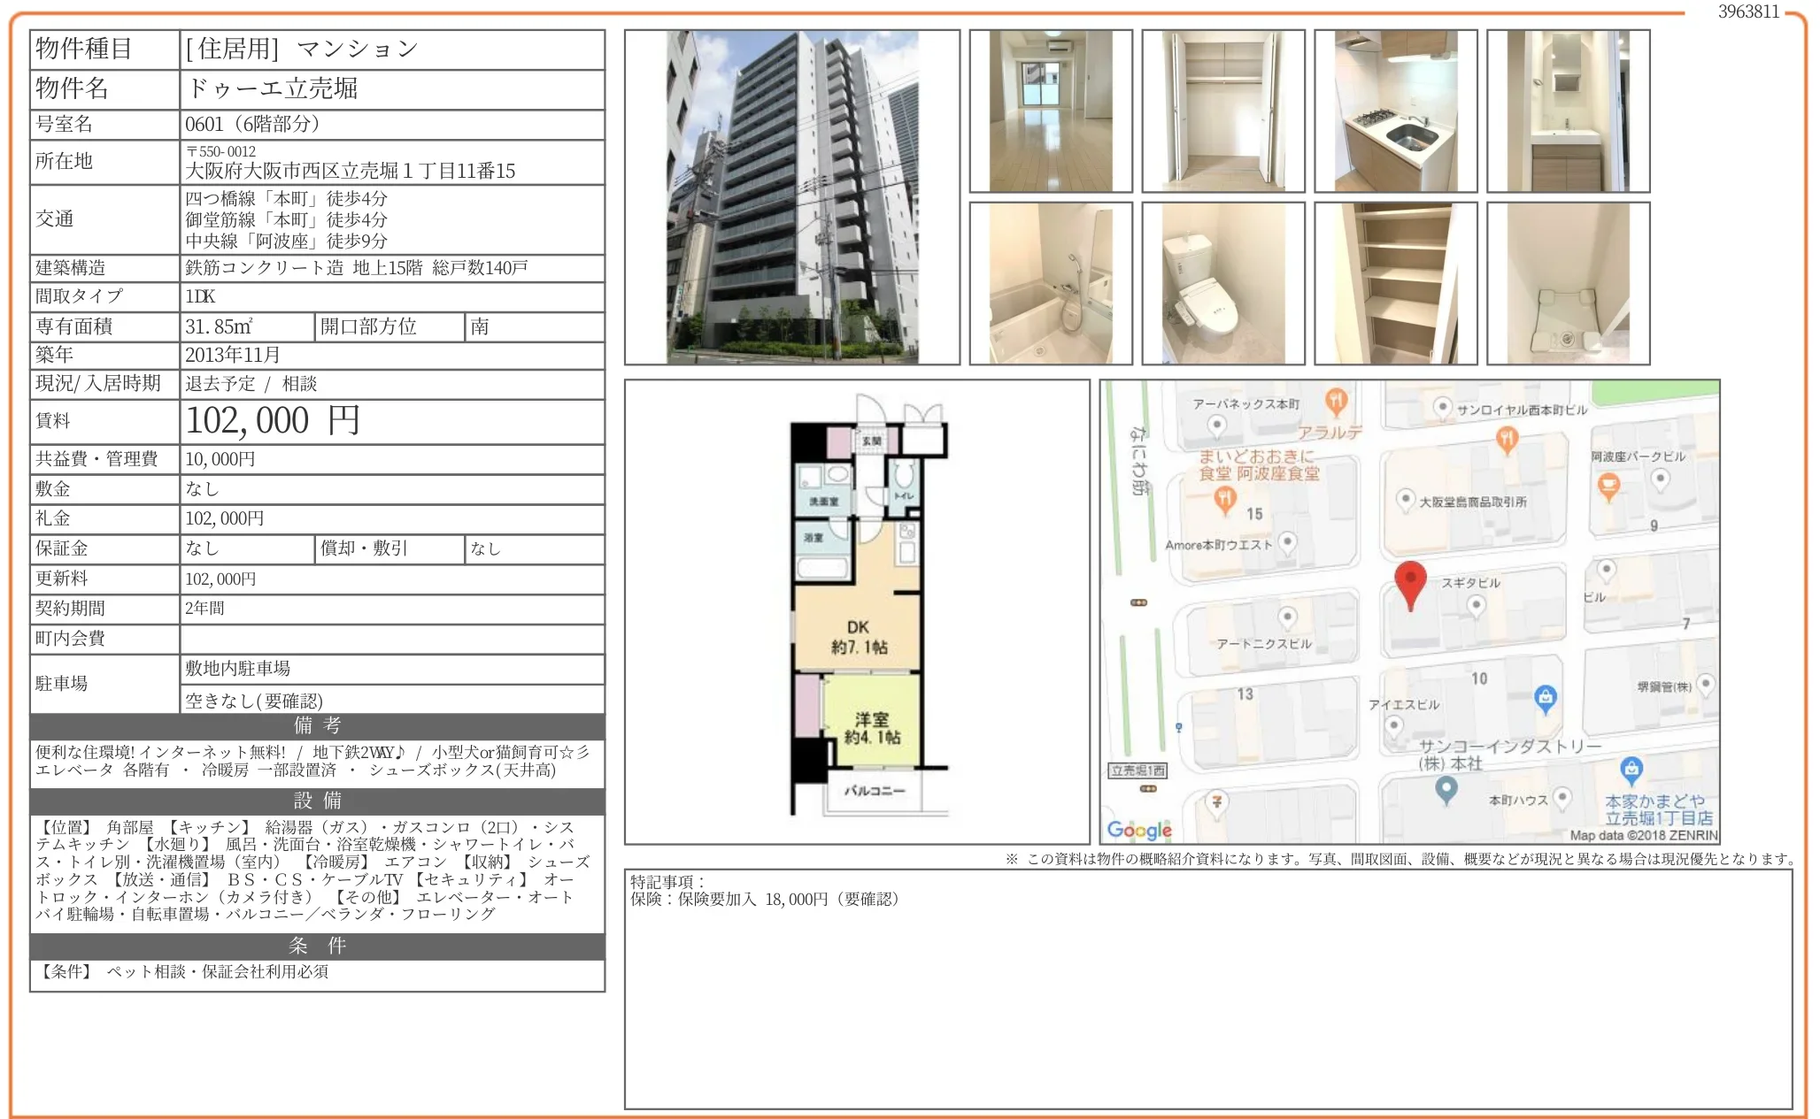Click the Google logo on map
This screenshot has height=1119, width=1820.
pyautogui.click(x=1138, y=829)
